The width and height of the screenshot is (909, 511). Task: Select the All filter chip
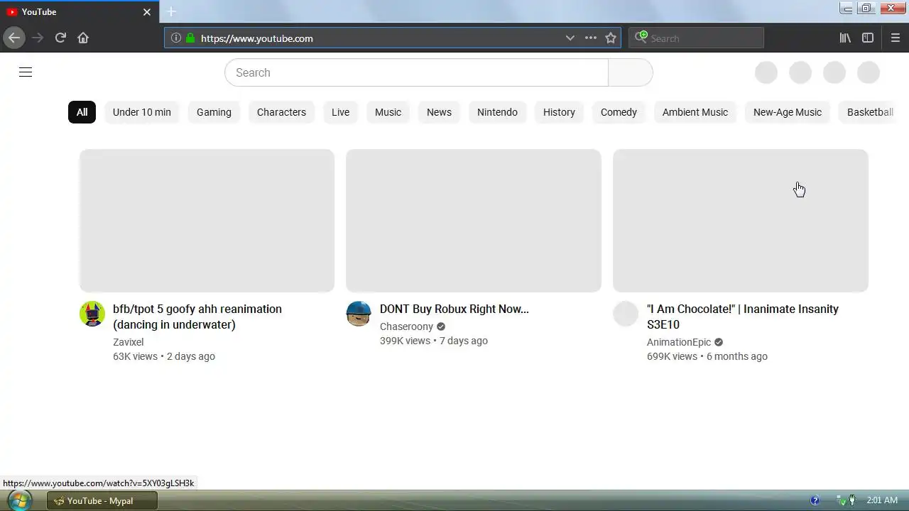[x=82, y=112]
